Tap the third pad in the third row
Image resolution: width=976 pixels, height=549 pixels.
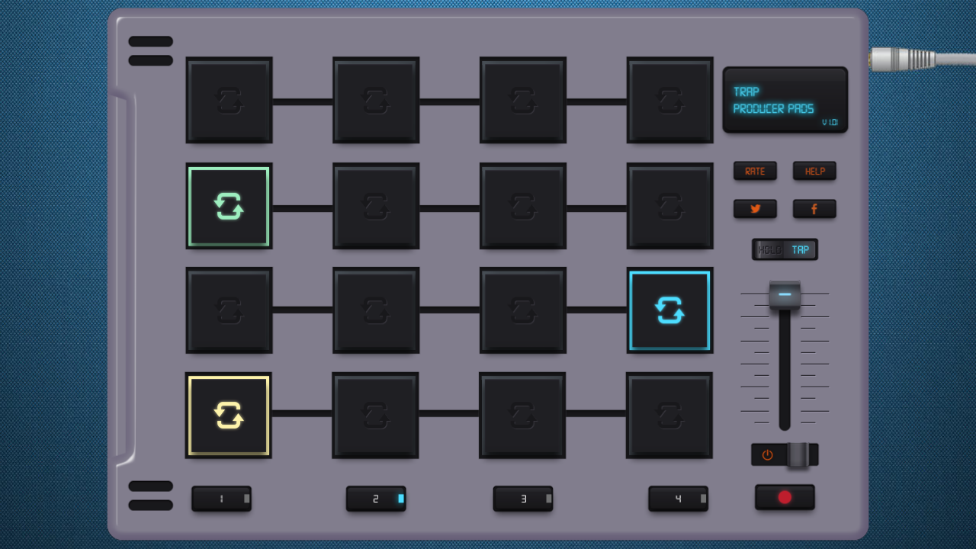[x=523, y=310]
